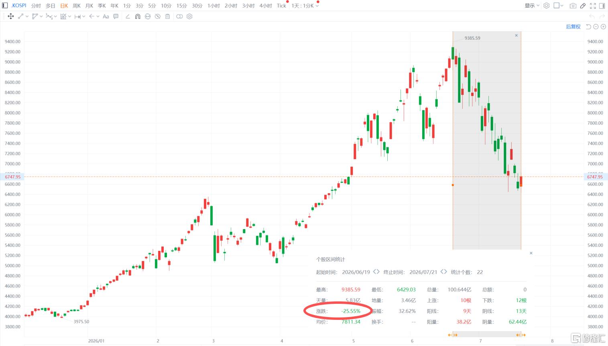608x346 pixels.
Task: Expand the 显示 display dropdown
Action: pyautogui.click(x=532, y=6)
